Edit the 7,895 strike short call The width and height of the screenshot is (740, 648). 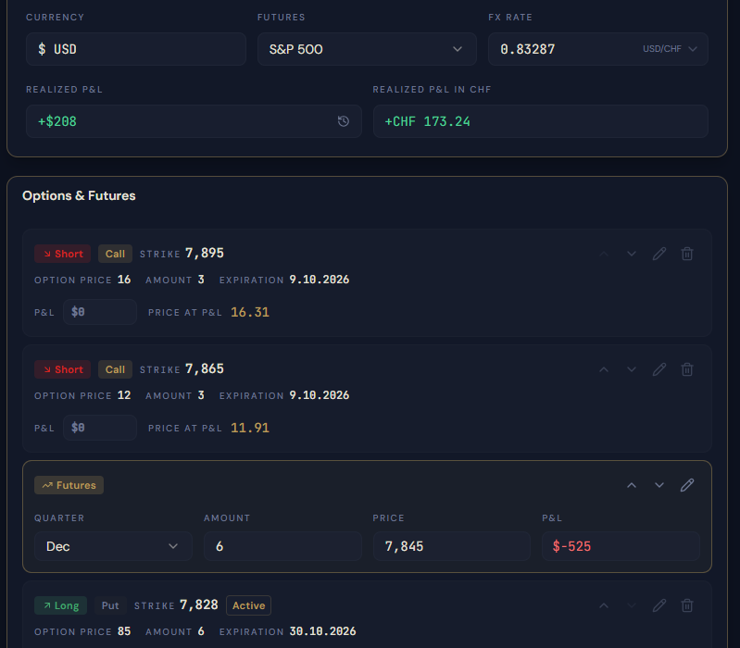coord(659,254)
